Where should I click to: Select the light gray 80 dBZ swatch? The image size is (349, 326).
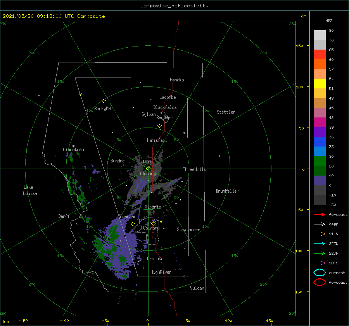coord(320,35)
